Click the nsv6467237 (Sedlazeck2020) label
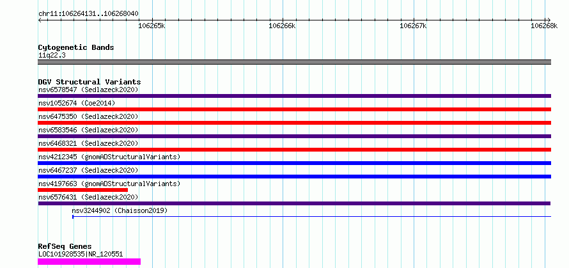The height and width of the screenshot is (268, 569). 88,170
